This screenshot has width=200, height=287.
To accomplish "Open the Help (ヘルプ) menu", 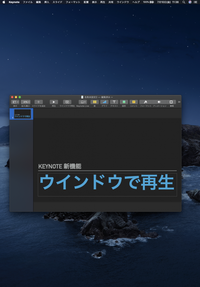I will pos(136,2).
